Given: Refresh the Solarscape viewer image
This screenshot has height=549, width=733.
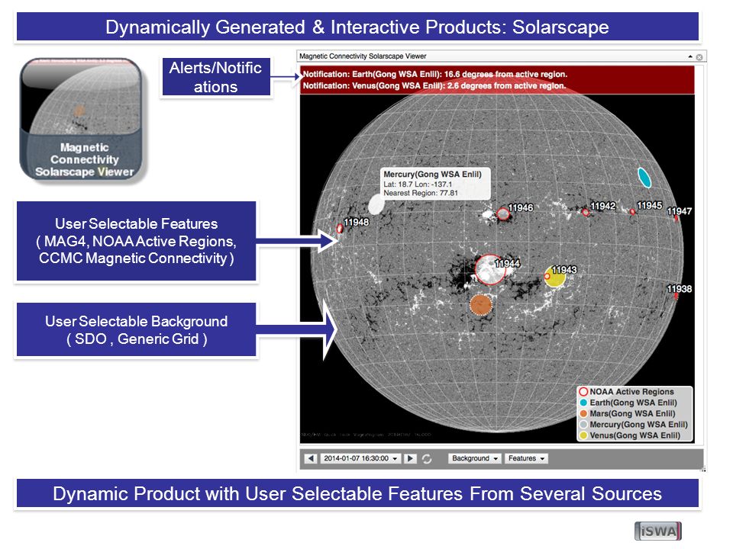Looking at the screenshot, I should (426, 459).
